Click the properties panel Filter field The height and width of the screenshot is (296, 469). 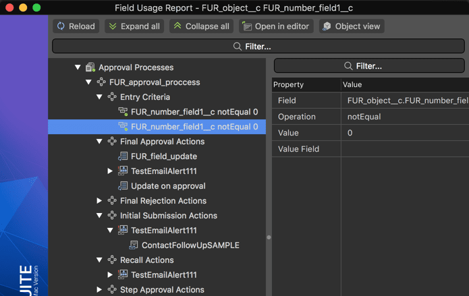pyautogui.click(x=369, y=66)
